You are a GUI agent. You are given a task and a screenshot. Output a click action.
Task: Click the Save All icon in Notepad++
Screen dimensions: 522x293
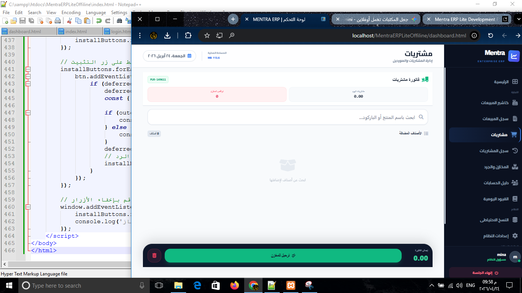tap(31, 21)
